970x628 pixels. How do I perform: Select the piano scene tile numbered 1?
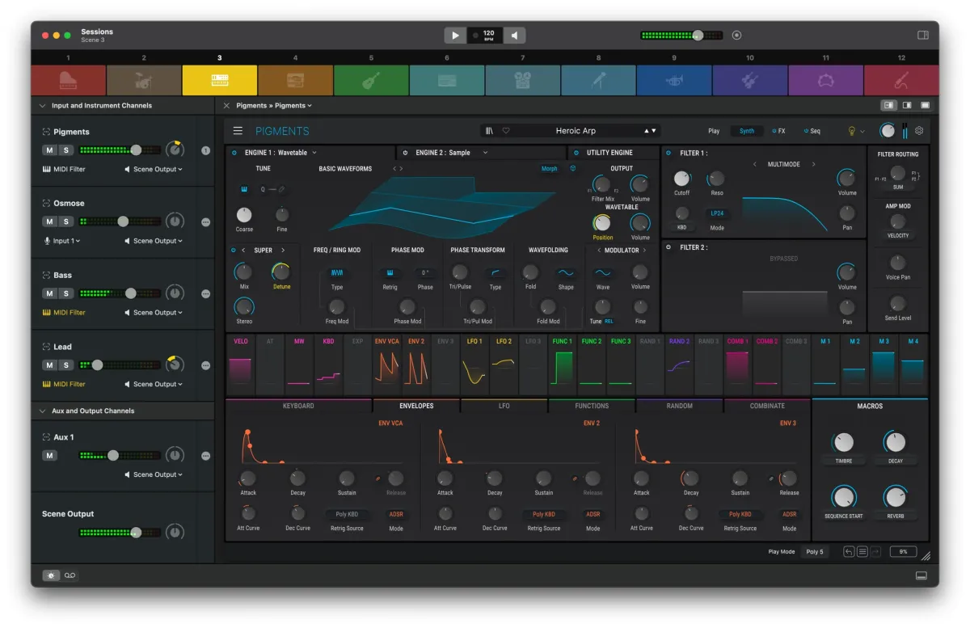point(69,80)
